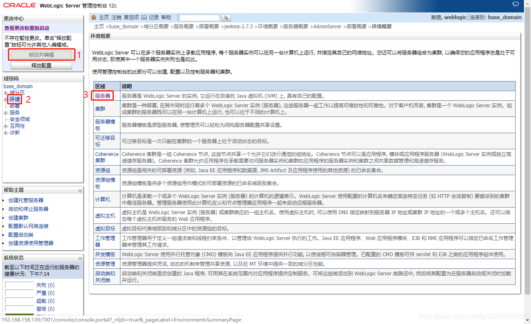Click the Oracle icon at the top-right corner
531x324 pixels.
coord(515,4)
